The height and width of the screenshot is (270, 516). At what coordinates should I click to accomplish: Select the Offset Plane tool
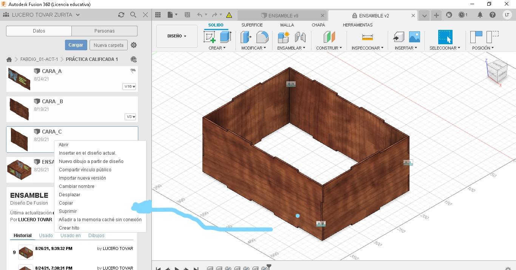pos(329,37)
